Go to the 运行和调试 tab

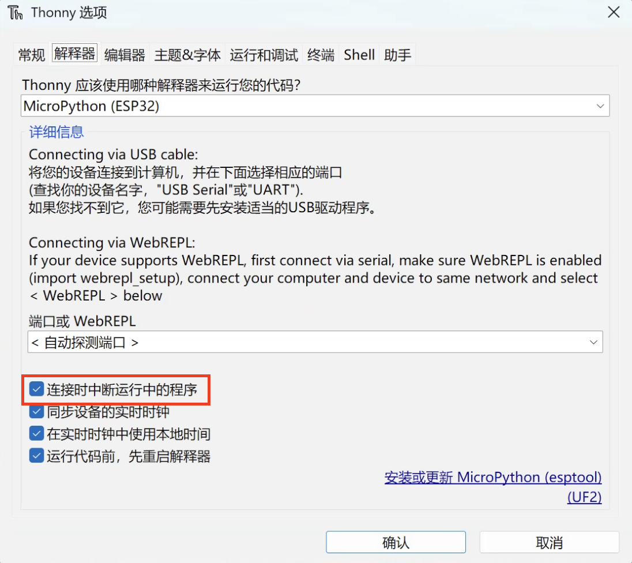coord(264,55)
